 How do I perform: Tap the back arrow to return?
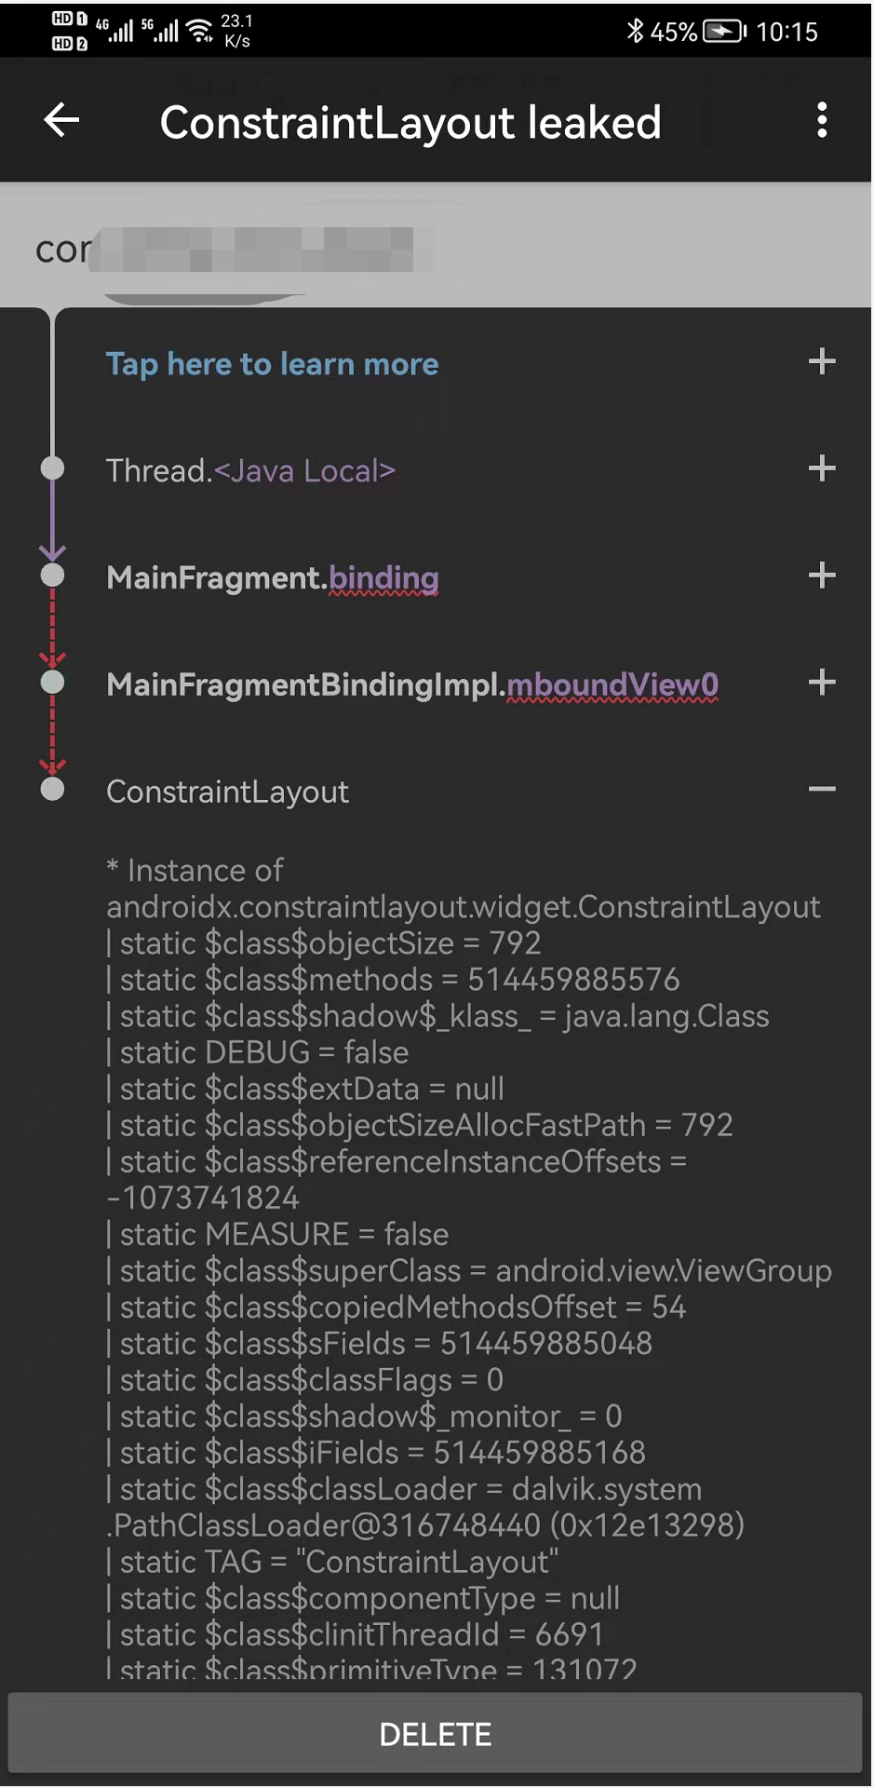(x=60, y=120)
